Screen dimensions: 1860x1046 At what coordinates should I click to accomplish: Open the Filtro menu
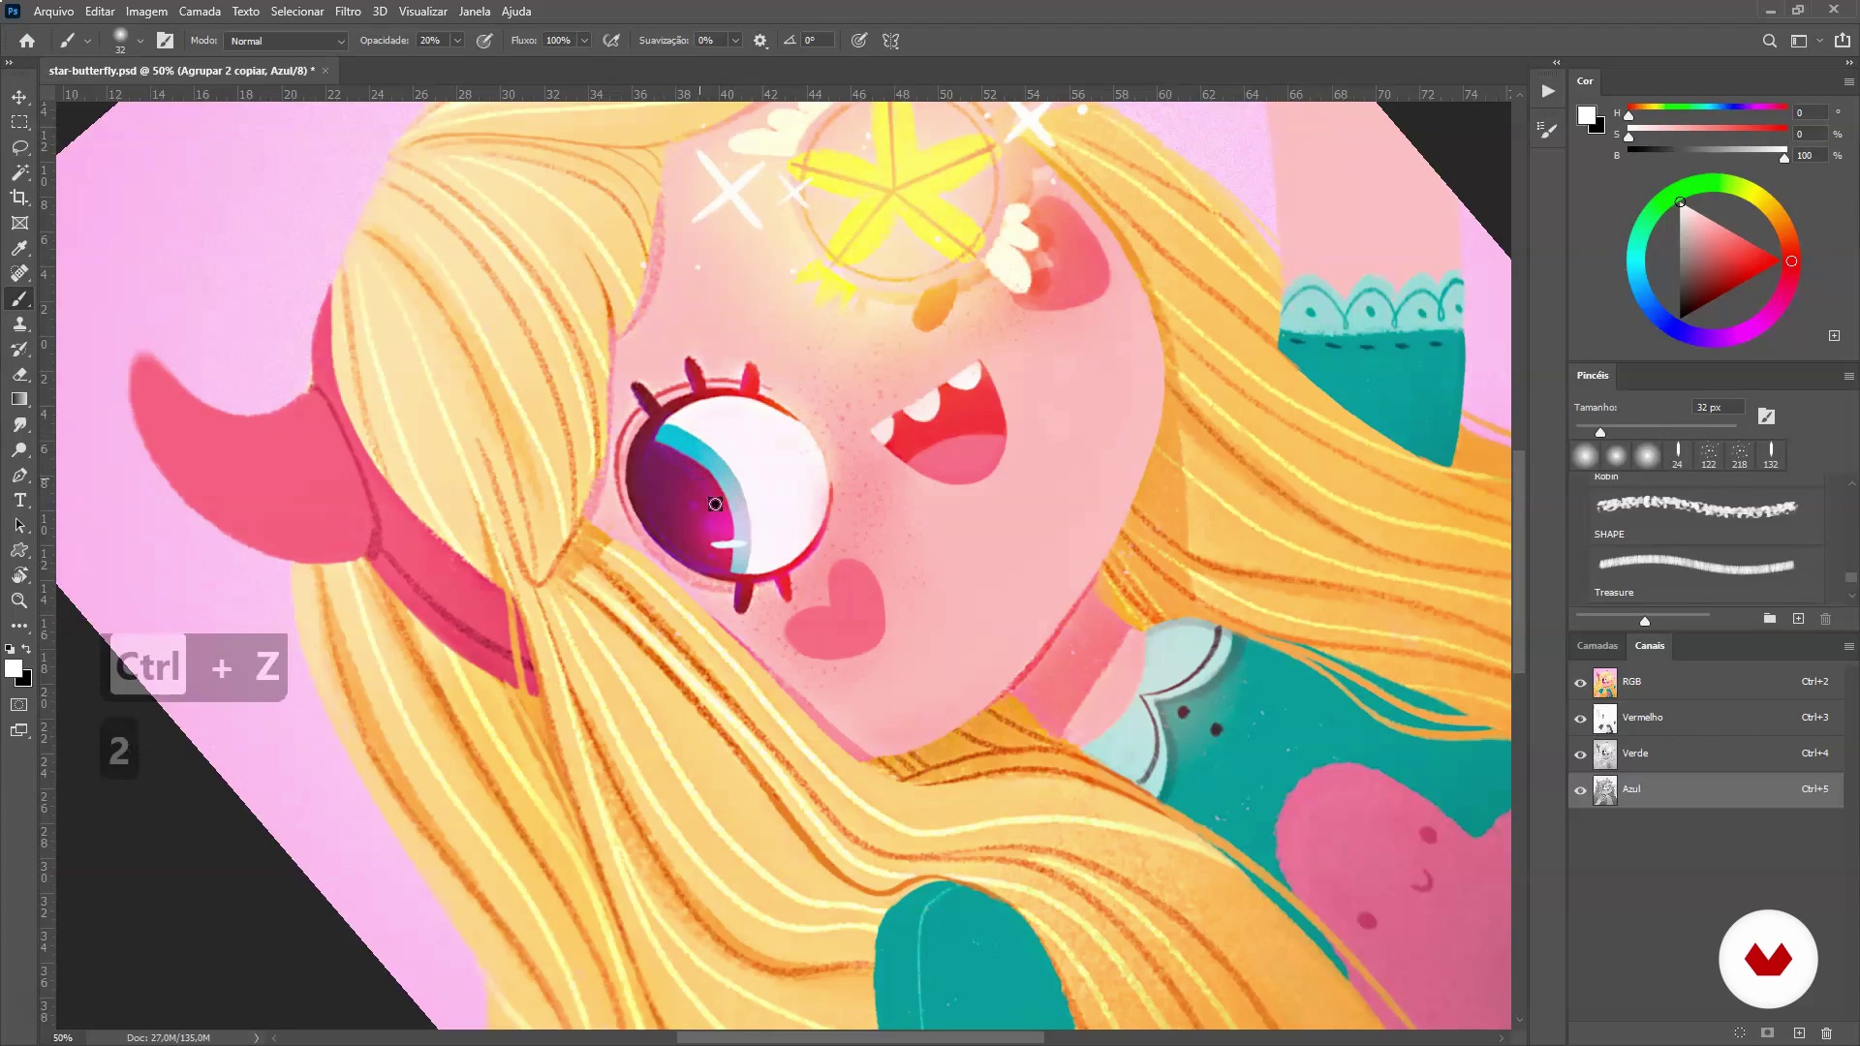(x=348, y=12)
